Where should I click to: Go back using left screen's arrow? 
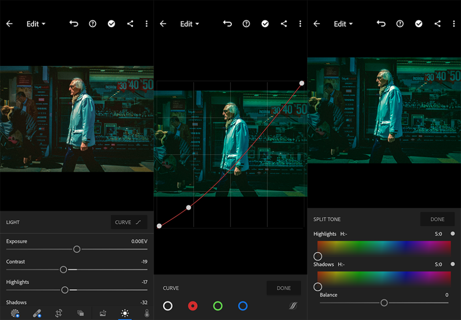click(x=9, y=24)
